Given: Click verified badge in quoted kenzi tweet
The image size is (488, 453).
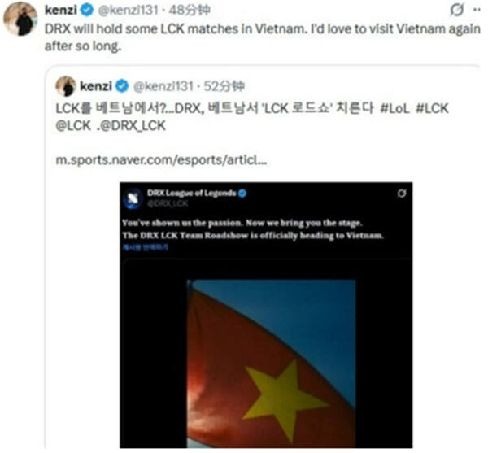Looking at the screenshot, I should point(122,86).
